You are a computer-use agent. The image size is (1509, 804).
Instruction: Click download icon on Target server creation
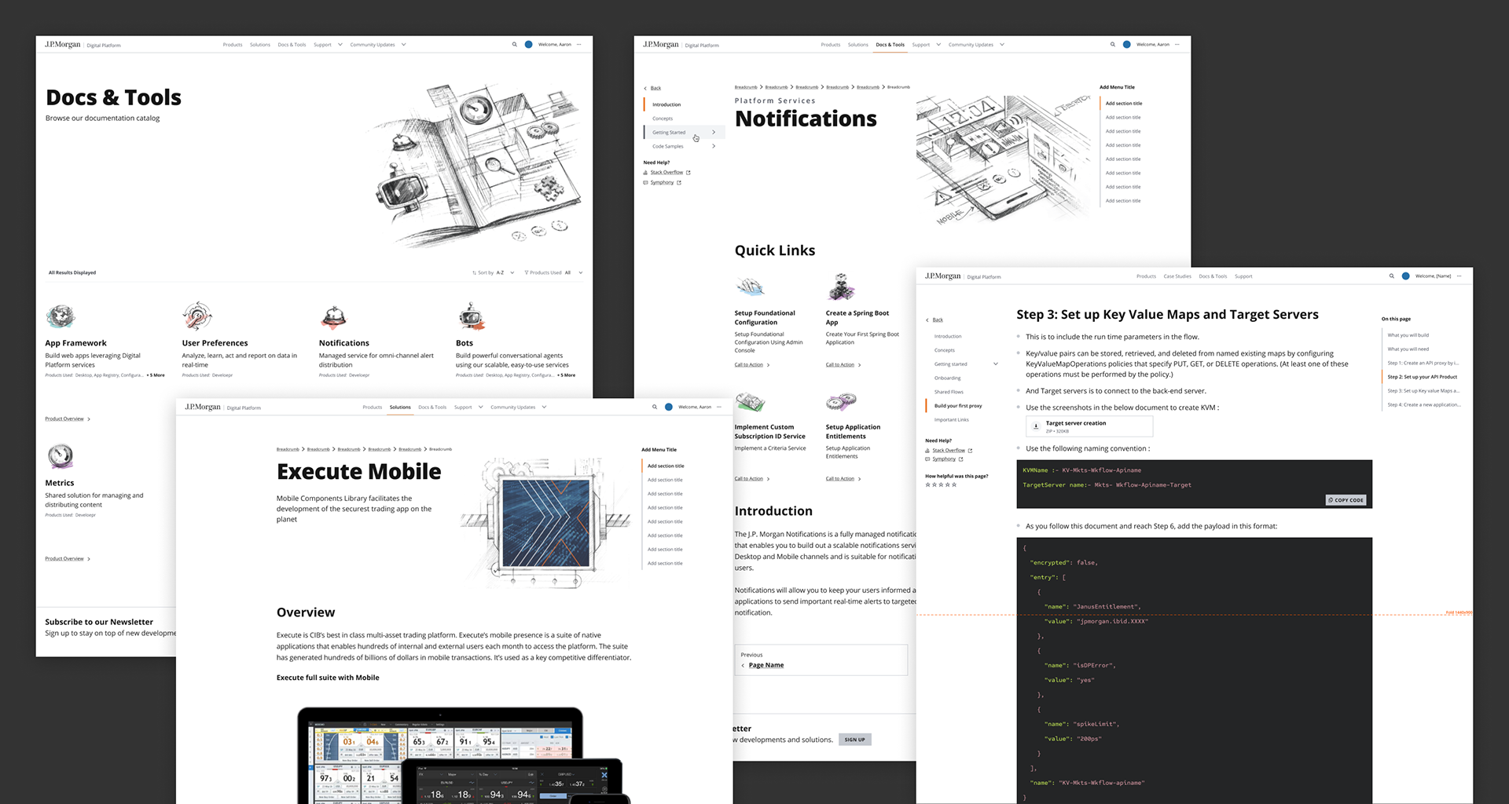(x=1036, y=426)
